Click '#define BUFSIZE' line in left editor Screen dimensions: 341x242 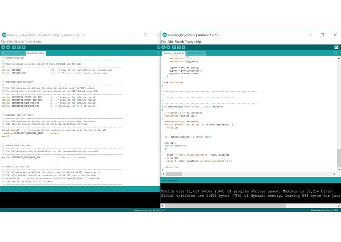click(x=57, y=70)
